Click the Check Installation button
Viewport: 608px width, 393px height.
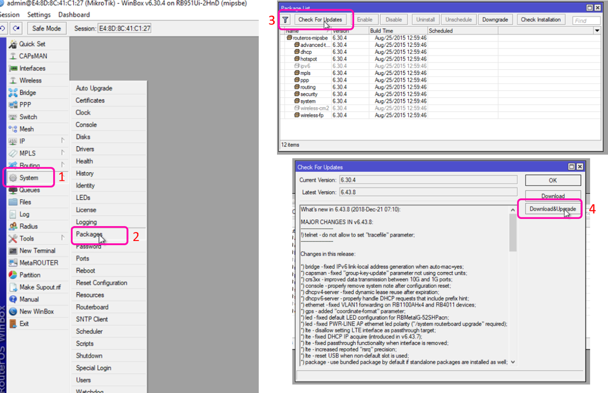(540, 20)
